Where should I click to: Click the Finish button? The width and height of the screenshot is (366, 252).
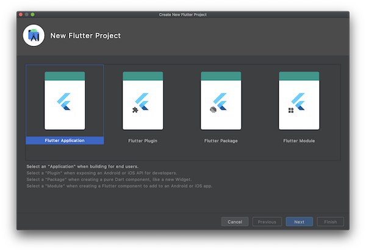pyautogui.click(x=330, y=222)
